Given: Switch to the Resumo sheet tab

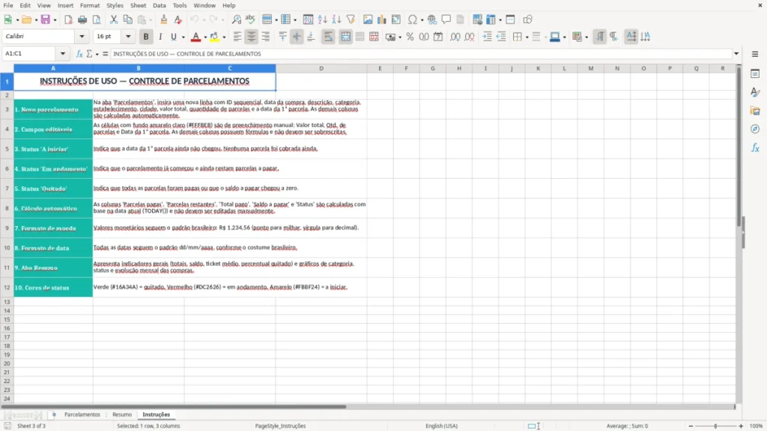Looking at the screenshot, I should 122,415.
